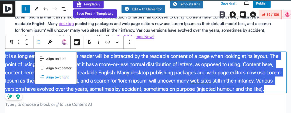This screenshot has height=113, width=291.
Task: Open the block options three-dot menu
Action: [130, 42]
